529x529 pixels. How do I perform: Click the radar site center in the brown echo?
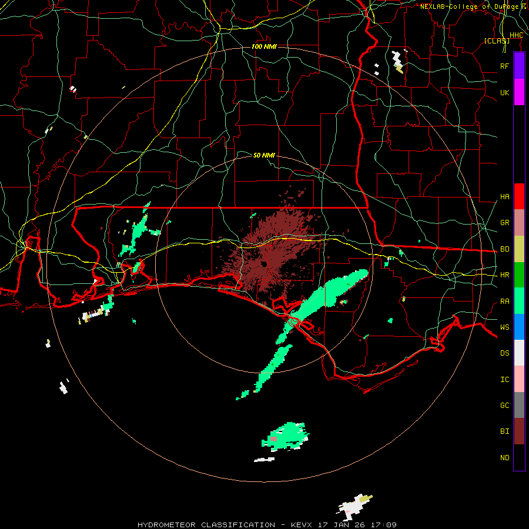coord(264,264)
